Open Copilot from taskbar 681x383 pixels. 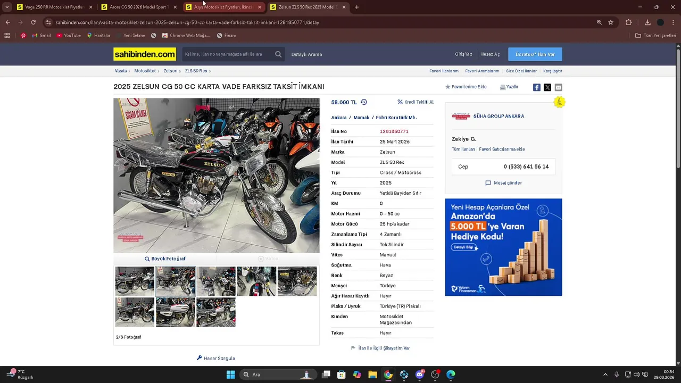pos(357,374)
